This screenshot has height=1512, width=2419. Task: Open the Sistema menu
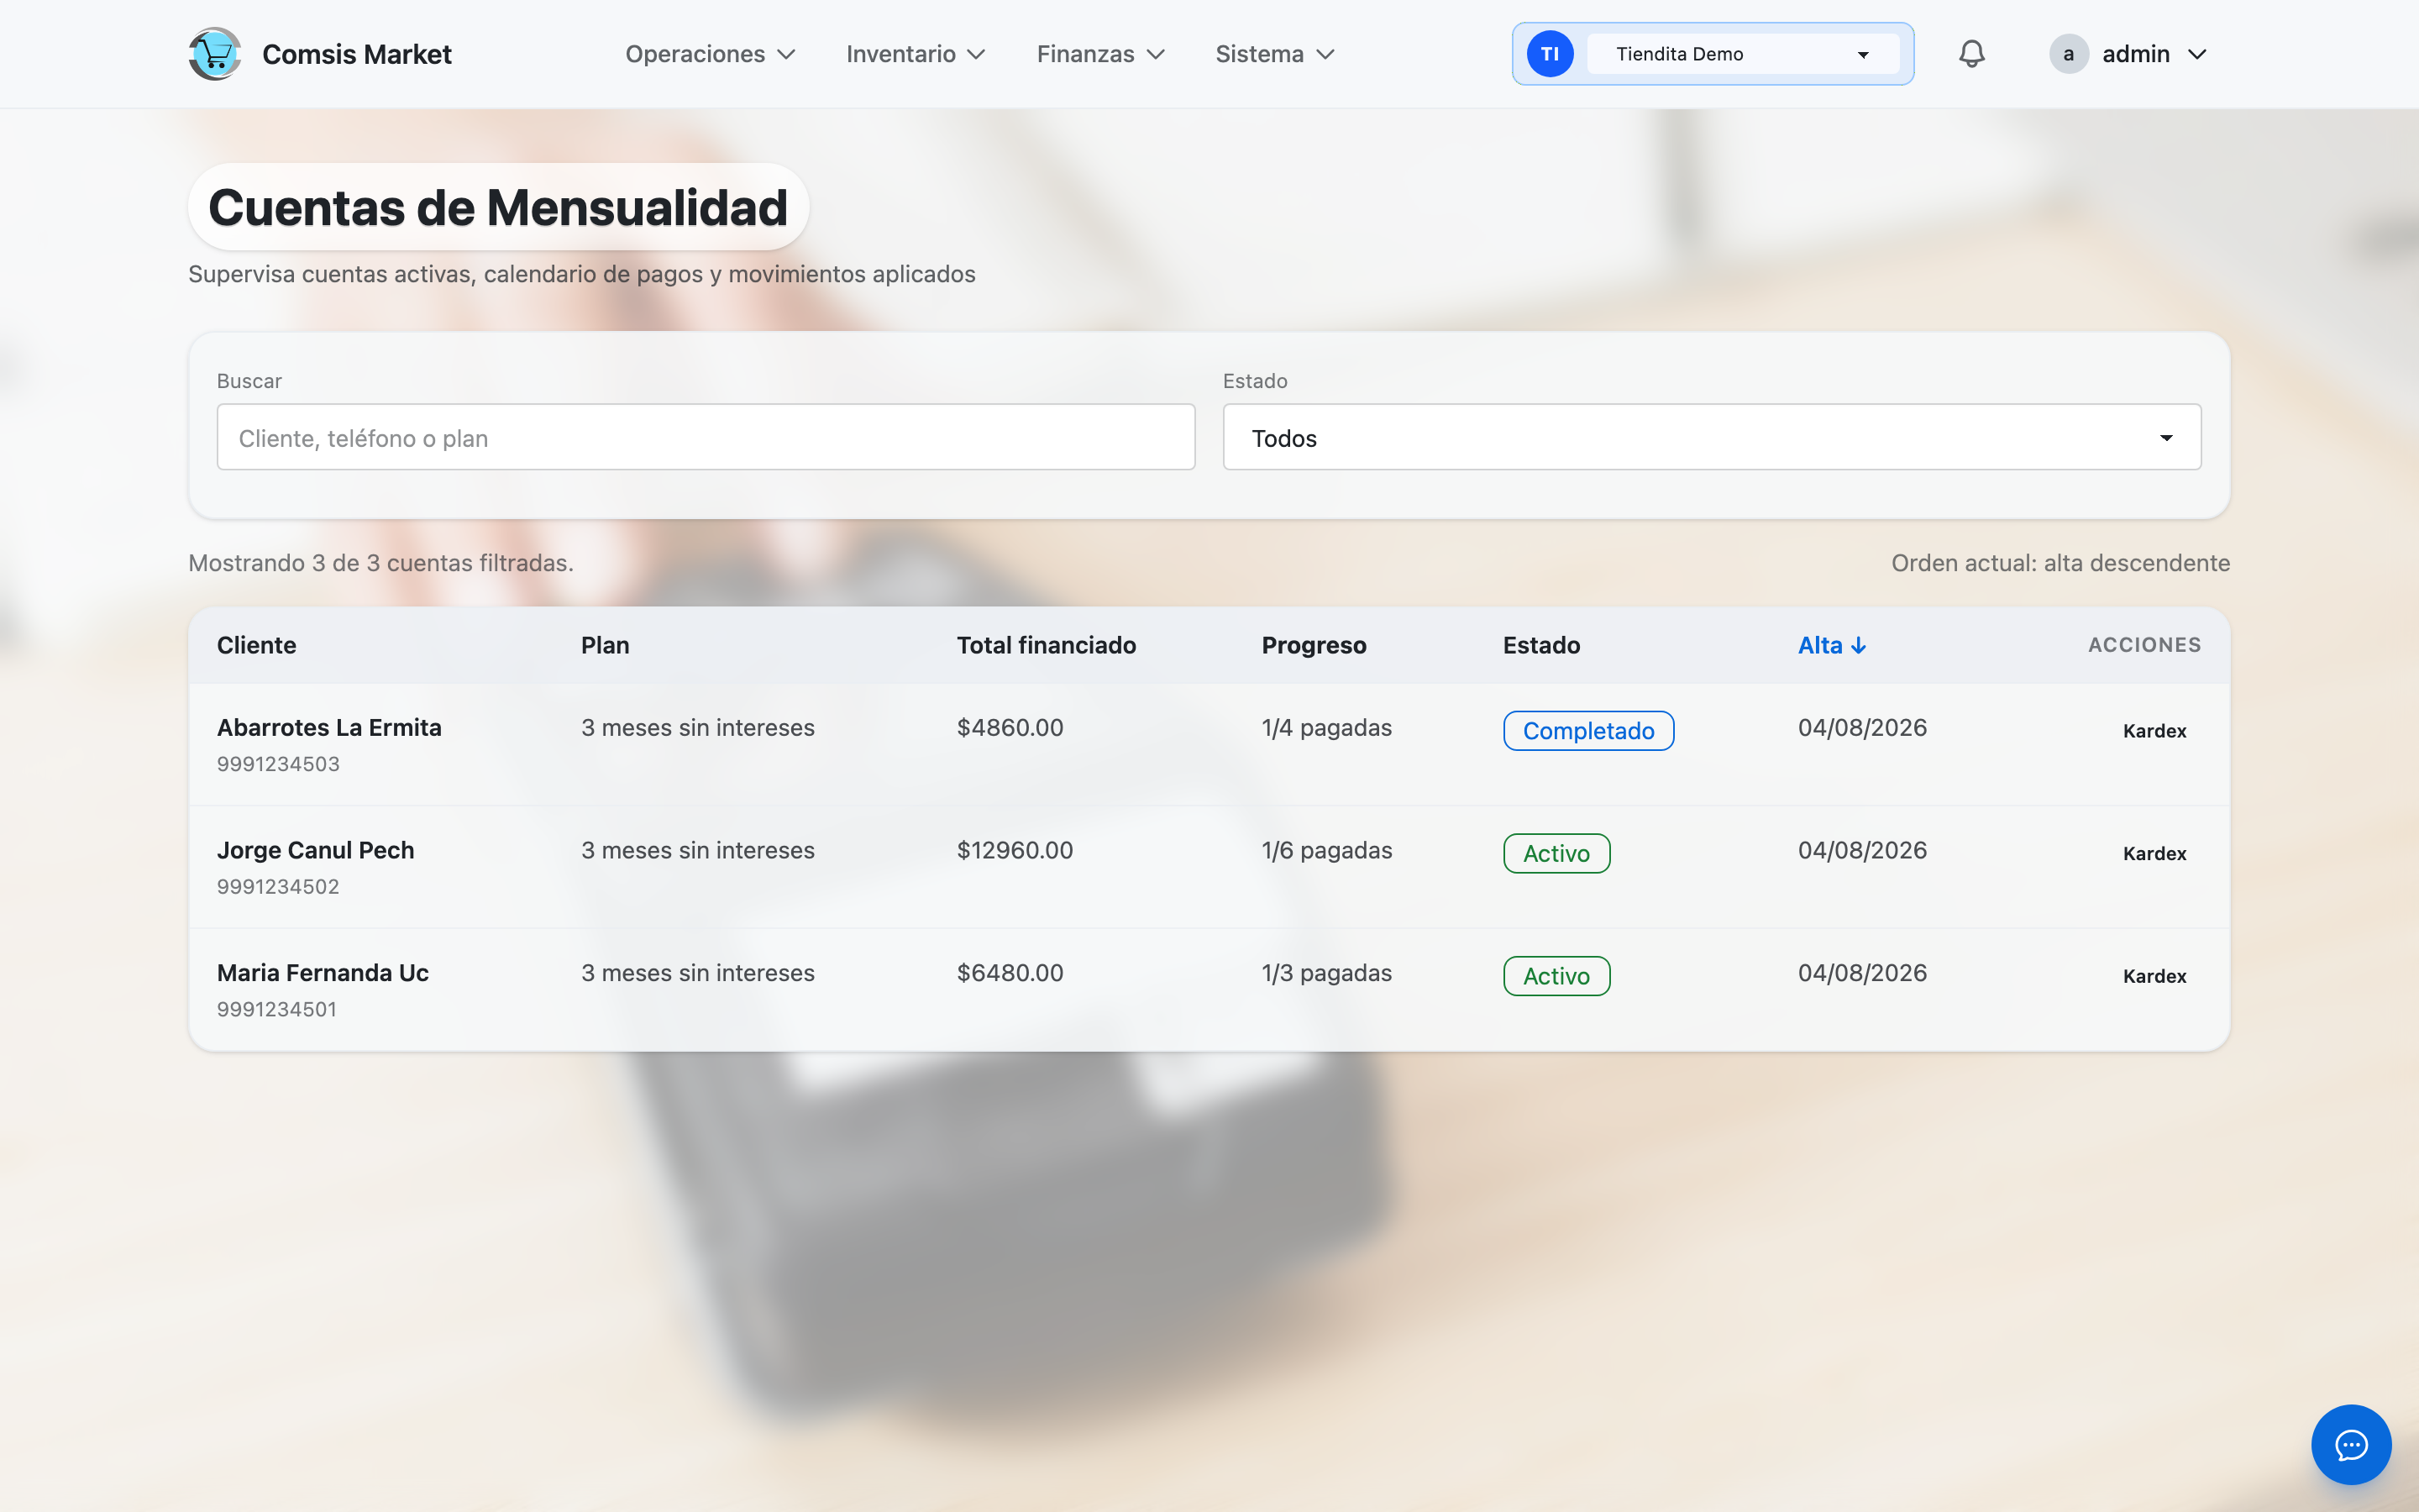1274,54
